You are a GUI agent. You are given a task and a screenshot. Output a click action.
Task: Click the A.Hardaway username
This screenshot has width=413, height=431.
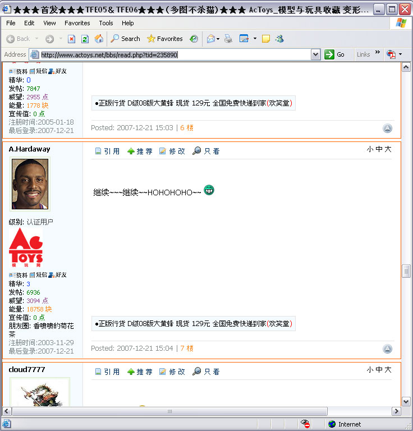click(x=29, y=149)
